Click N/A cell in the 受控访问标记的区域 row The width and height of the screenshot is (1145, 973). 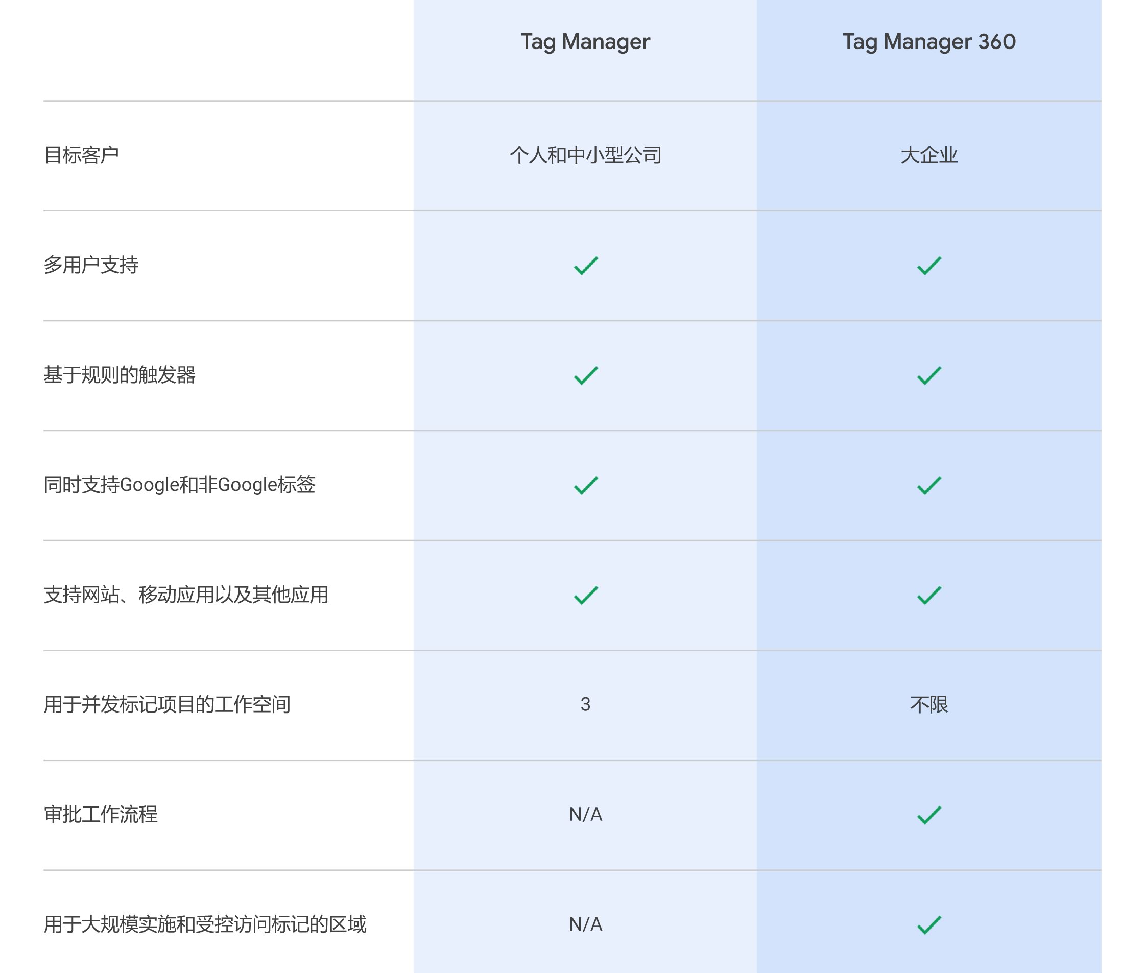(585, 924)
